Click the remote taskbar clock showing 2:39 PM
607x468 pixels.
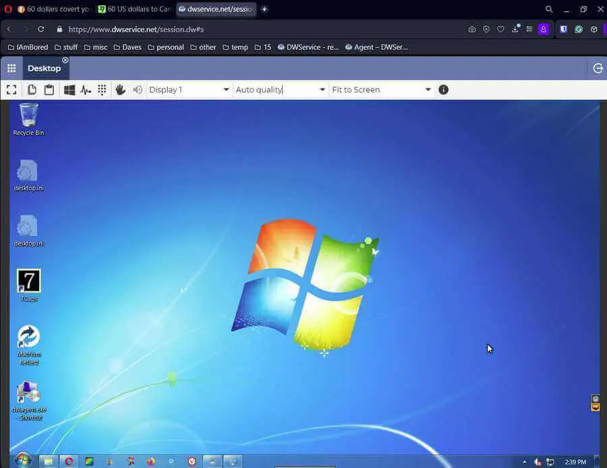[575, 462]
